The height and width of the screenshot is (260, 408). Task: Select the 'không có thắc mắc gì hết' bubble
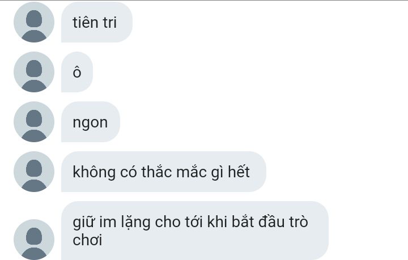(164, 172)
